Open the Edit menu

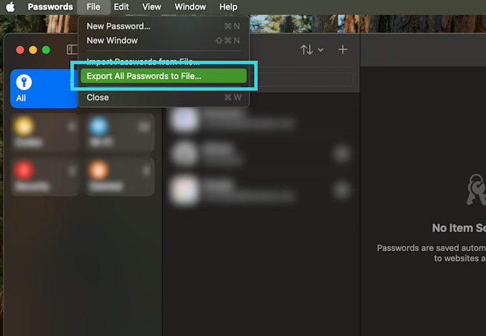click(x=121, y=7)
